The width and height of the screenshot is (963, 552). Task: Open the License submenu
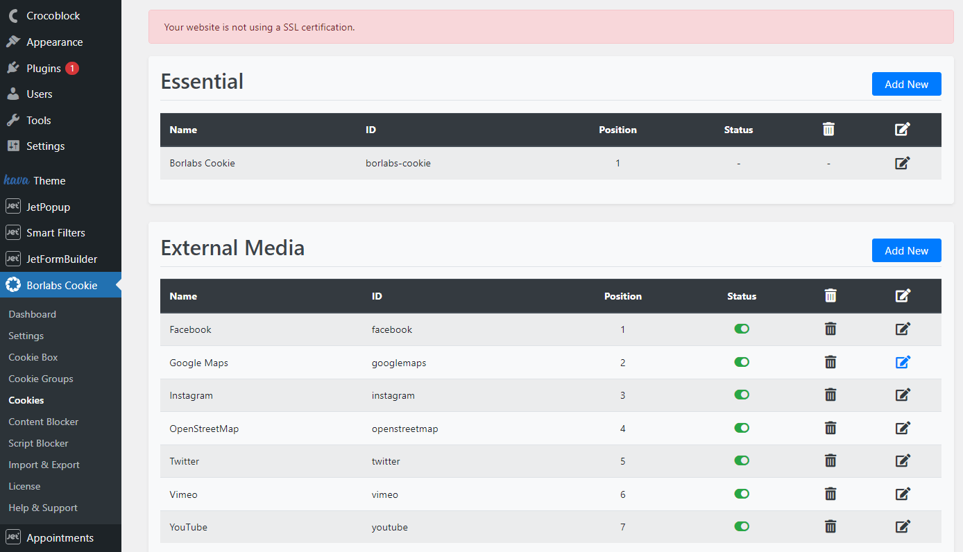24,486
